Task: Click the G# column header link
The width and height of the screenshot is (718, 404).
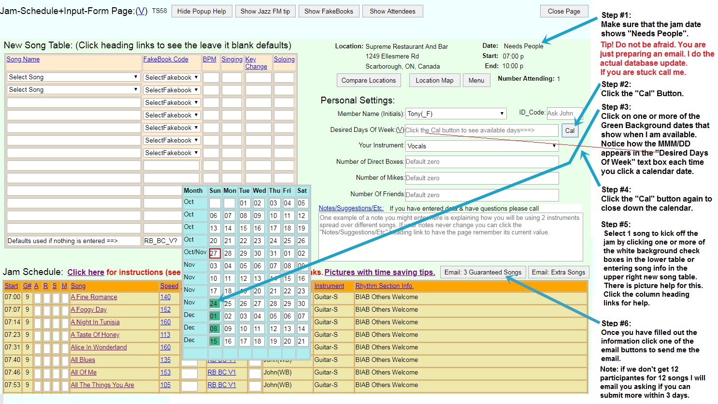Action: pyautogui.click(x=27, y=286)
